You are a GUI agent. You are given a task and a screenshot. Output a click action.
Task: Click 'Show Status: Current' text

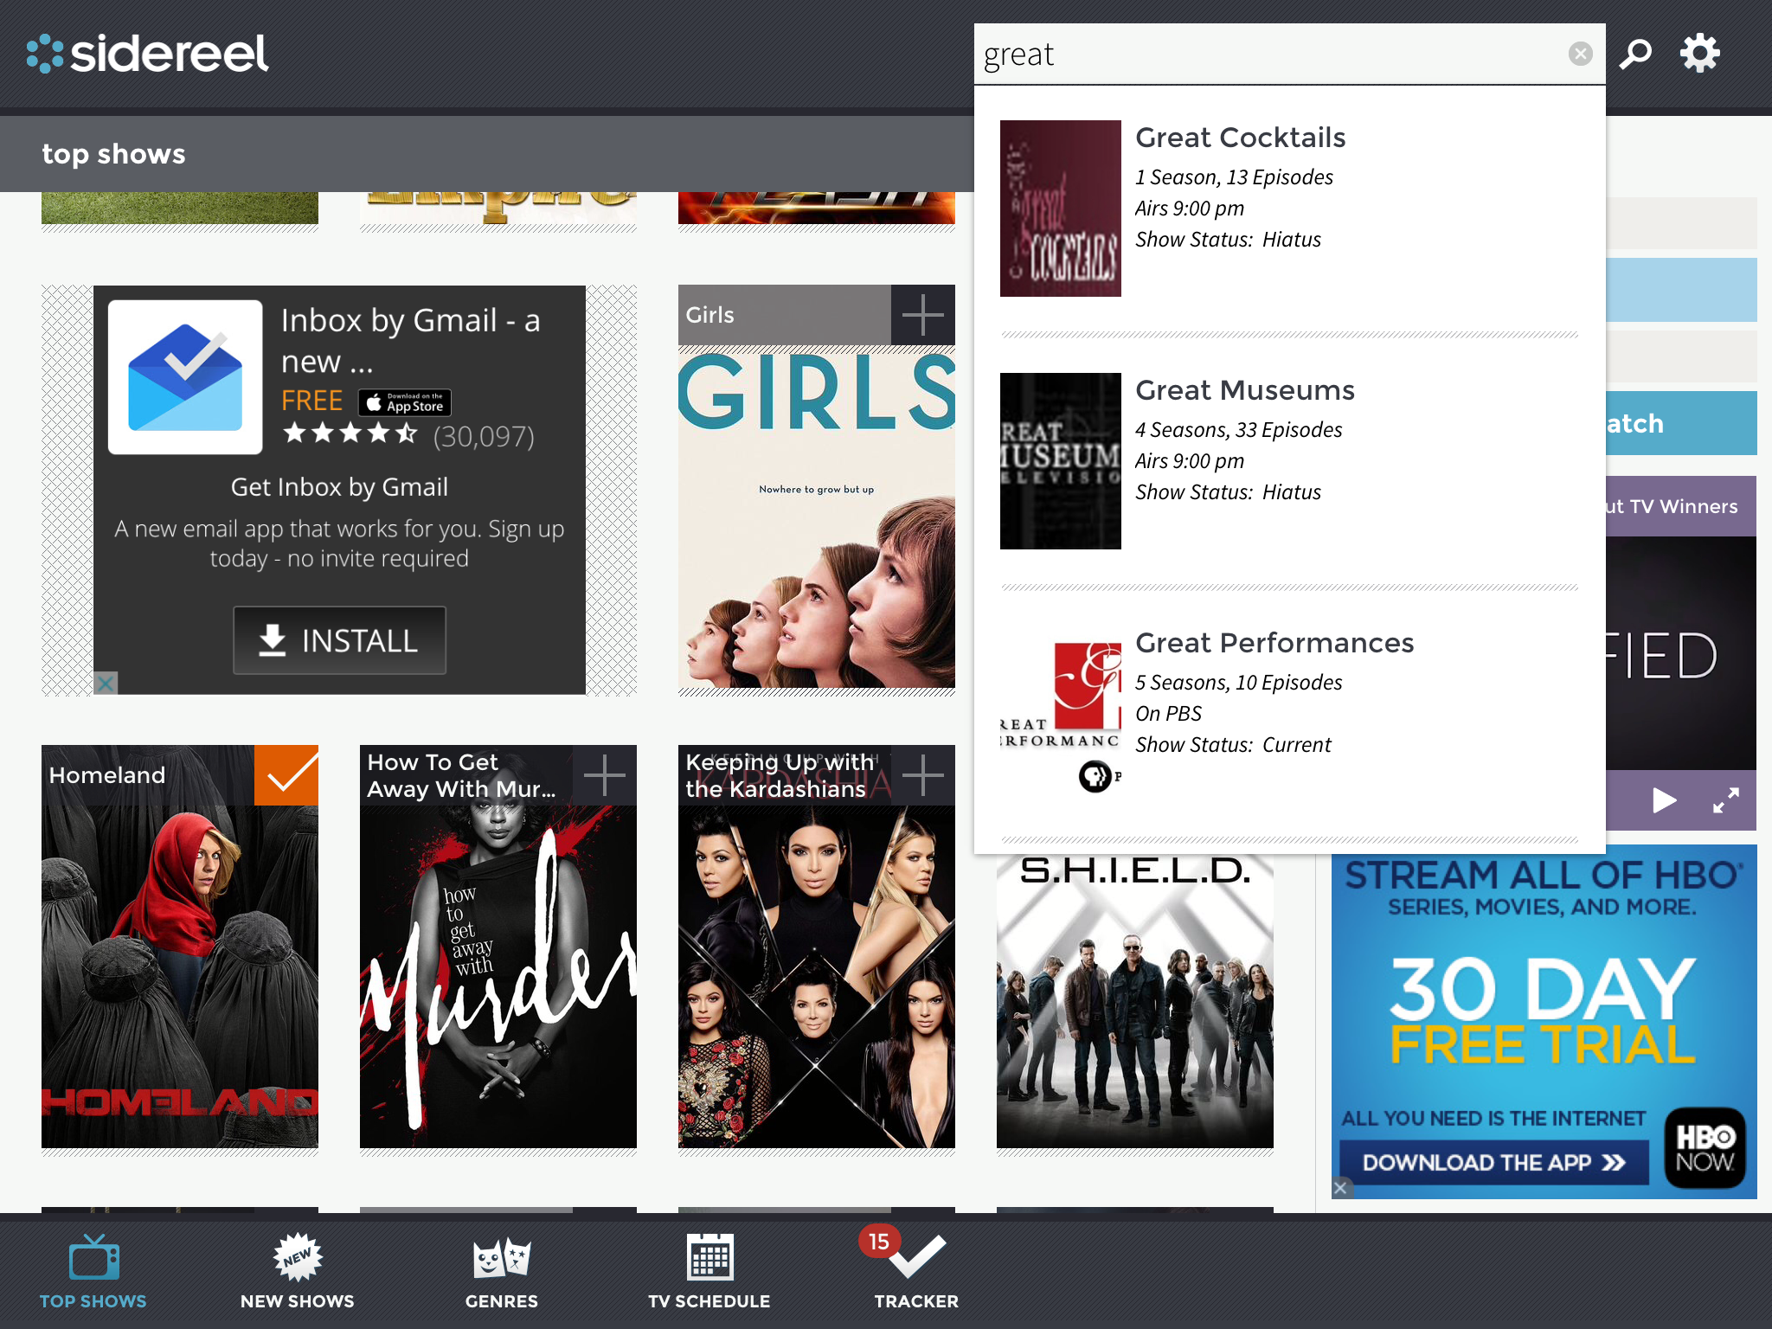point(1233,745)
